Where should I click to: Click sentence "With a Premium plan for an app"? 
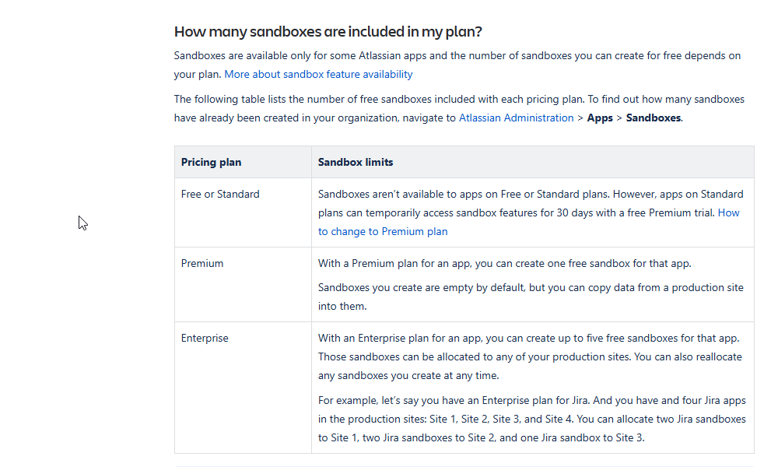pyautogui.click(x=504, y=264)
